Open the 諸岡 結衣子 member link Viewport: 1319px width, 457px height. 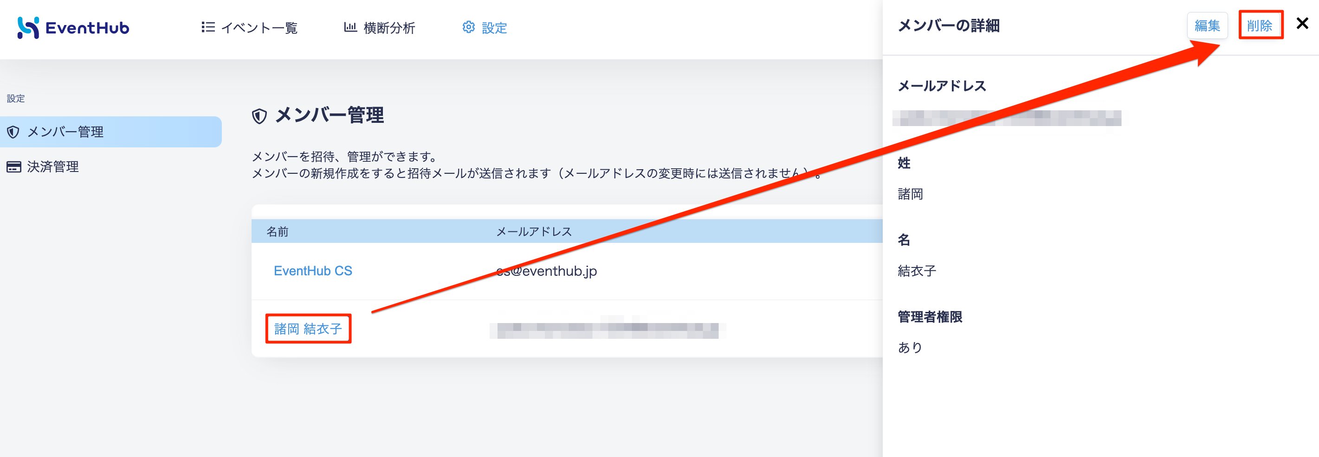tap(308, 329)
